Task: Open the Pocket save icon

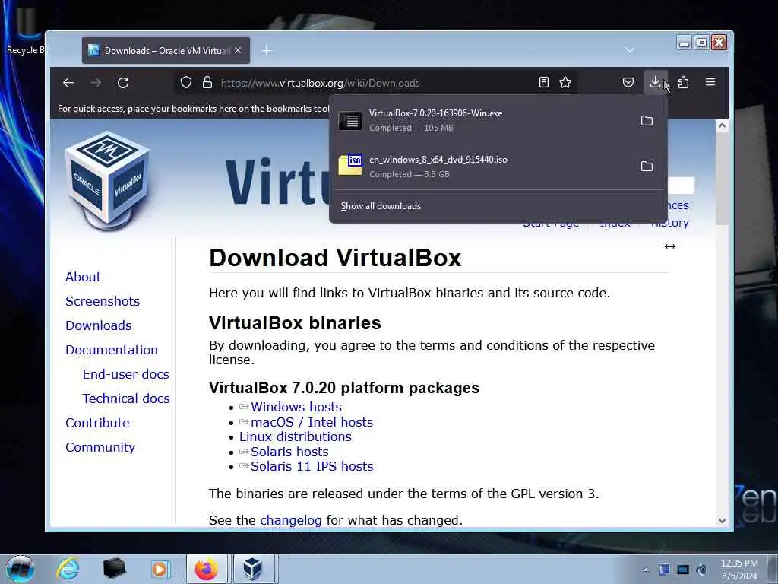Action: 628,82
